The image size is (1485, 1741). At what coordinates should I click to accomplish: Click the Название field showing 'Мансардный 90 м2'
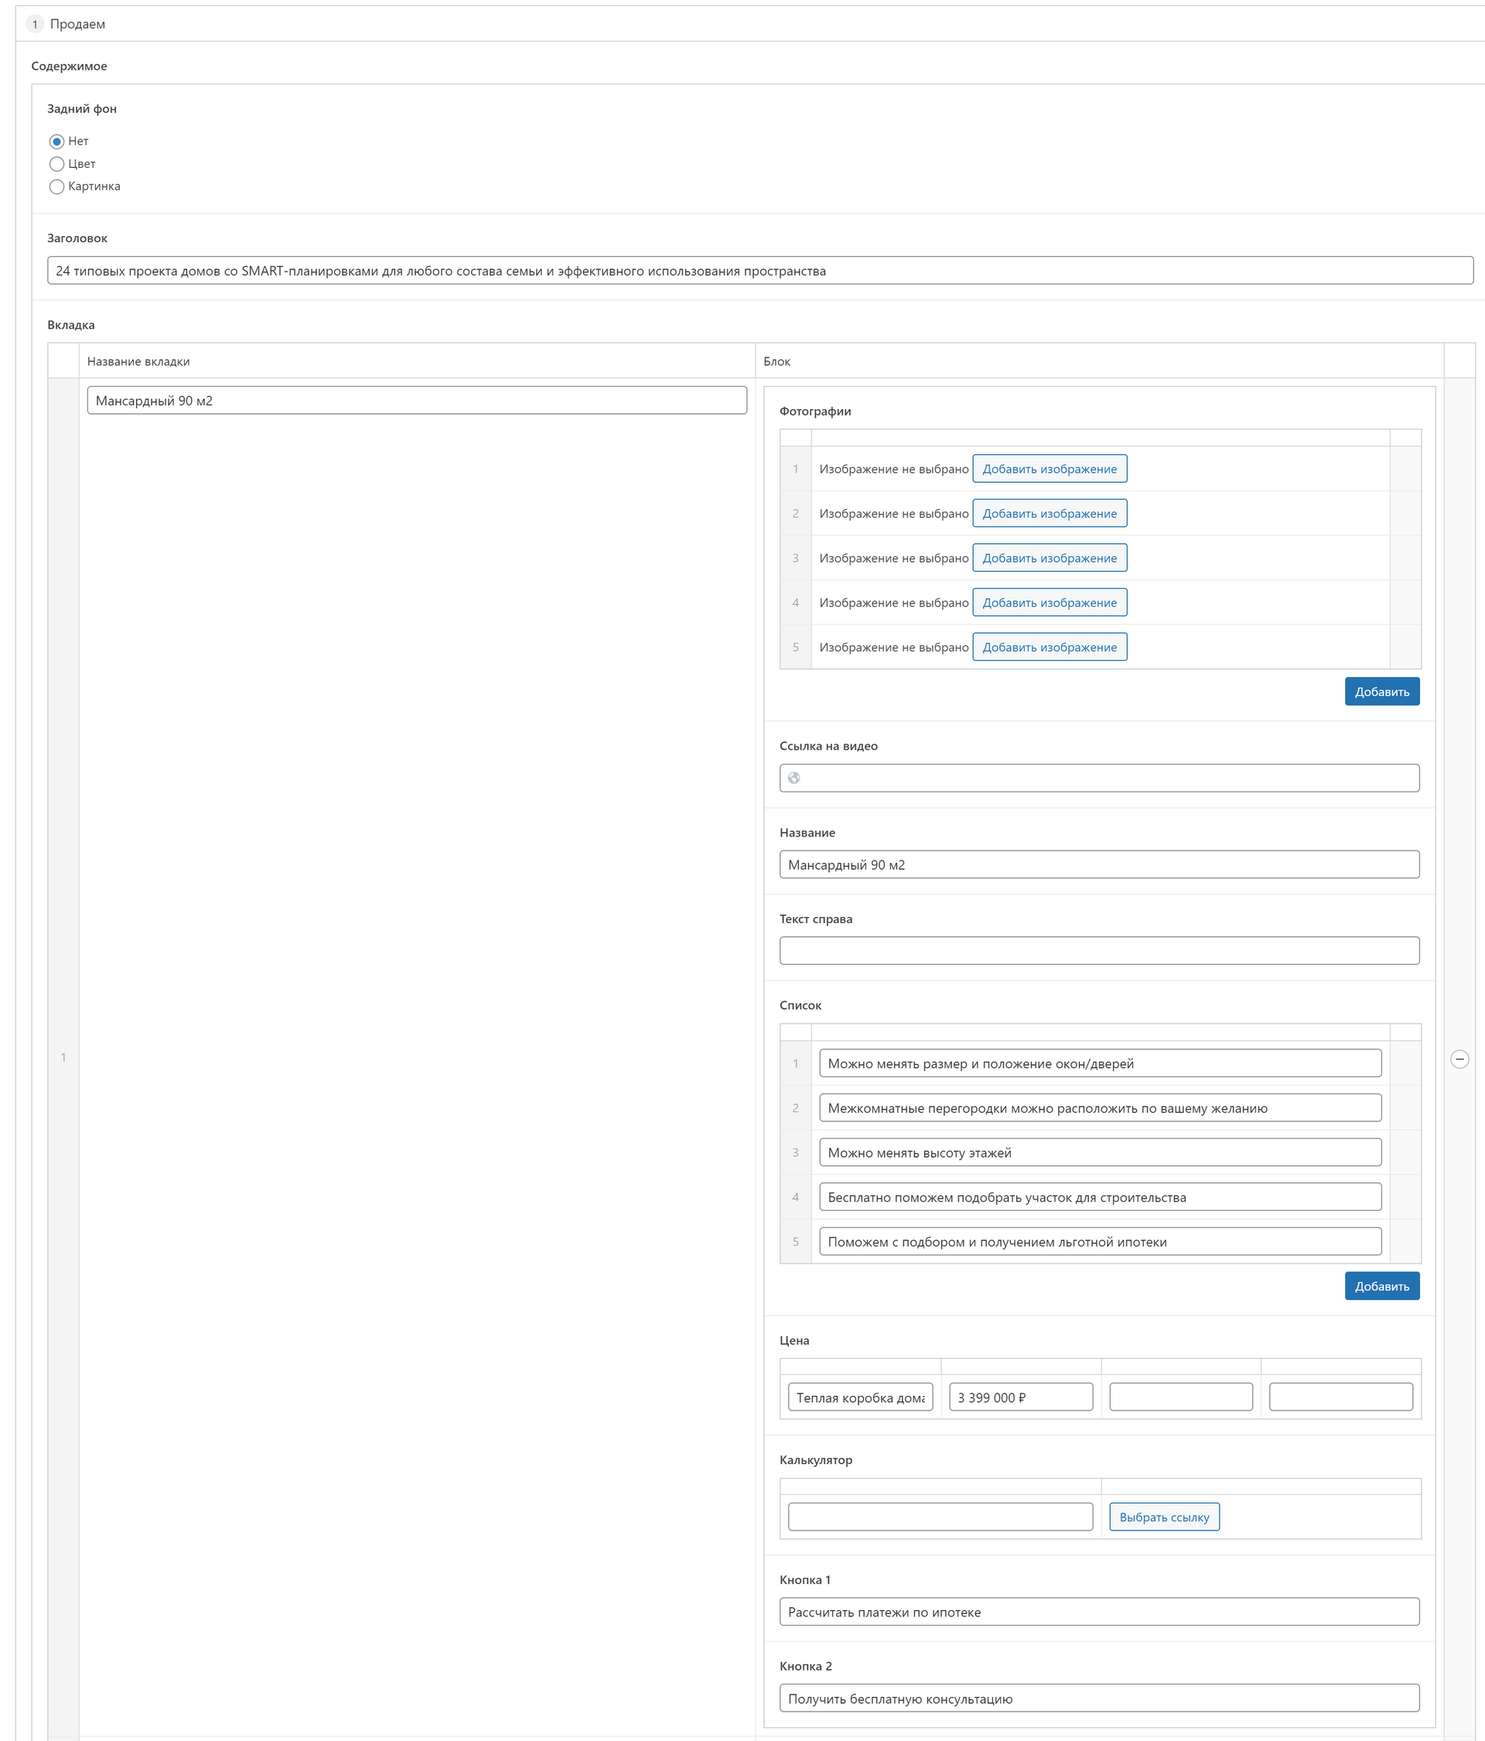1098,864
